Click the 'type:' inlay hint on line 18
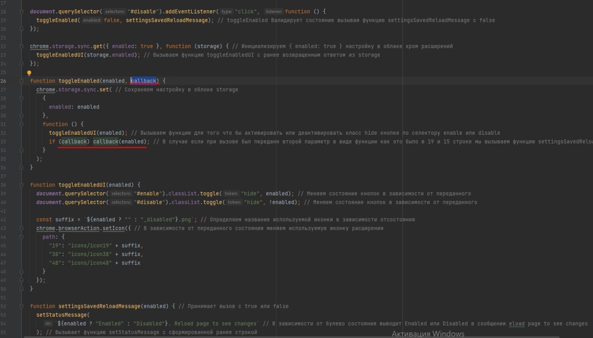 click(227, 12)
